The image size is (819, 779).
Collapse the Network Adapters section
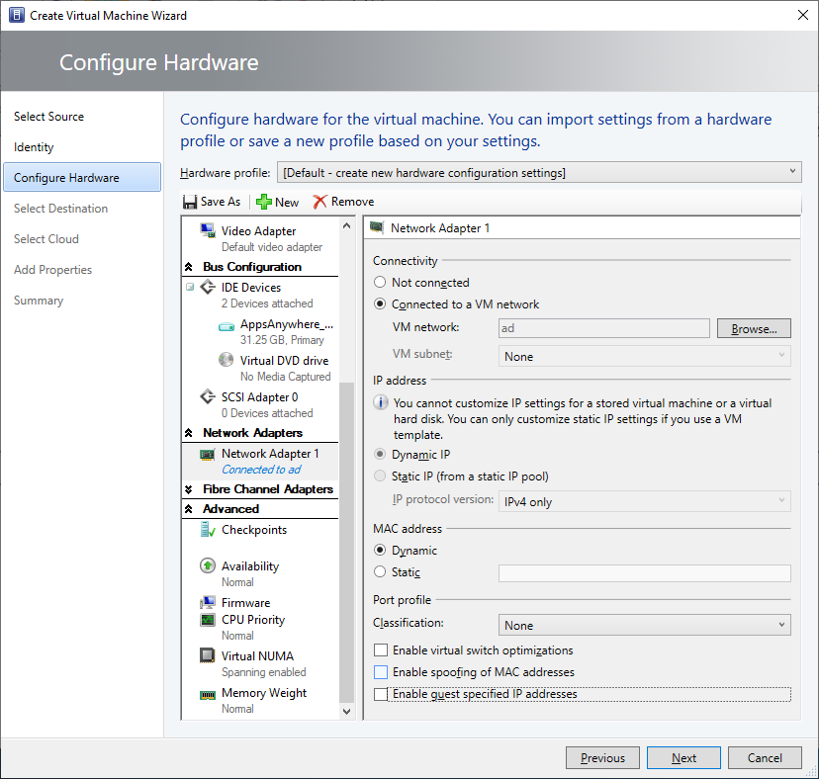click(189, 433)
